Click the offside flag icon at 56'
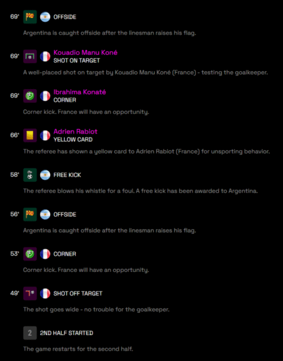 [30, 214]
